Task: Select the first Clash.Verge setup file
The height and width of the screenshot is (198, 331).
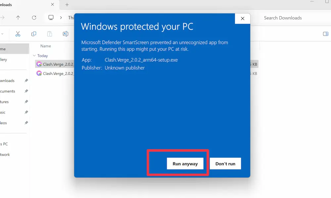Action: [55, 64]
